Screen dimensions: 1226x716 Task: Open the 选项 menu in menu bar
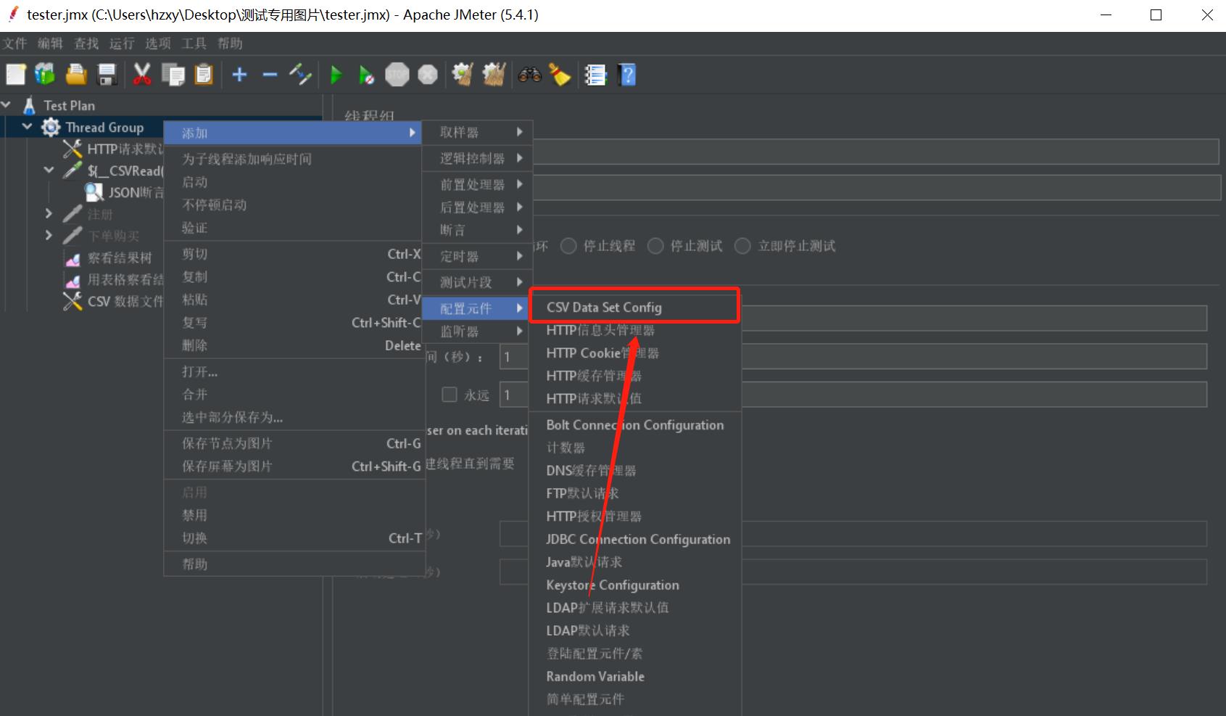click(x=157, y=44)
